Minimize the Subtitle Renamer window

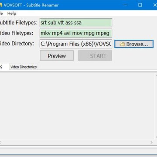click(126, 5)
